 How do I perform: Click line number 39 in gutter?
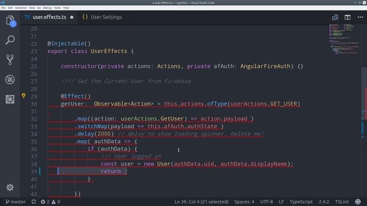(x=34, y=172)
